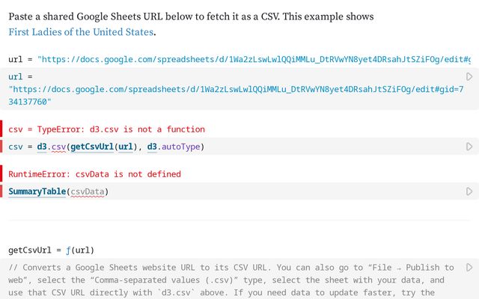This screenshot has width=479, height=299.
Task: Run the url cell with play icon
Action: click(x=469, y=76)
